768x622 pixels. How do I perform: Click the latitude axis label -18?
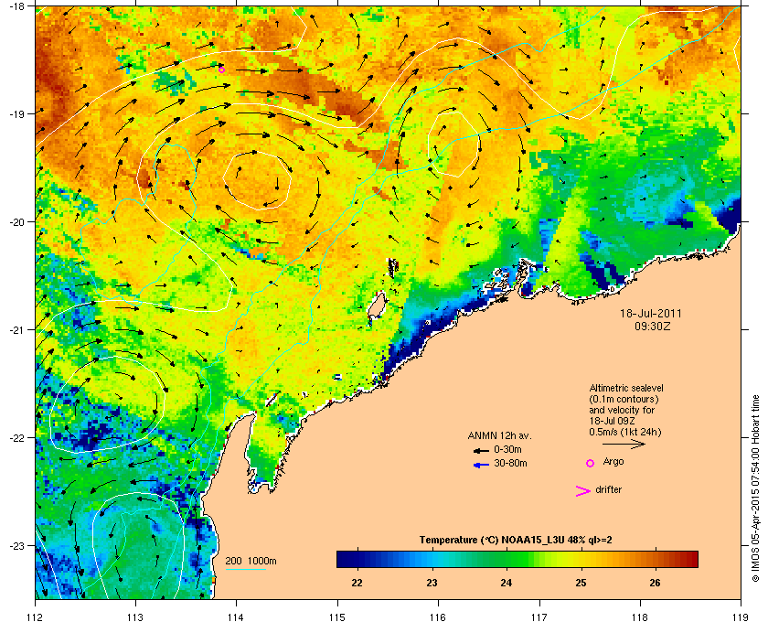16,6
